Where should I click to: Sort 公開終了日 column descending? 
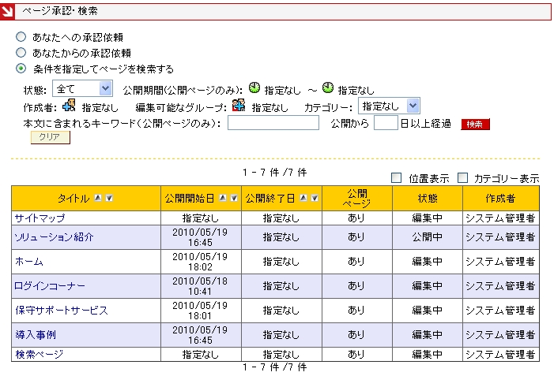315,198
